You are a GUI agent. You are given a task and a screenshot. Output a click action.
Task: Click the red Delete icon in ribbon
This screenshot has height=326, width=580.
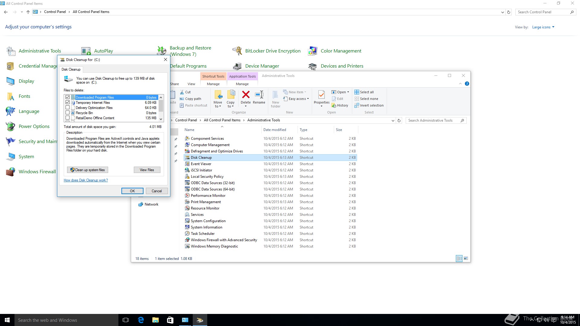246,95
